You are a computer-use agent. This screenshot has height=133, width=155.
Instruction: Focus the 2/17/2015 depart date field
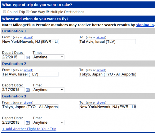coord(13,90)
